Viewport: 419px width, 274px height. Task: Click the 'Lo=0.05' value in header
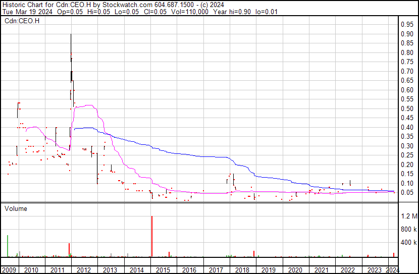127,12
